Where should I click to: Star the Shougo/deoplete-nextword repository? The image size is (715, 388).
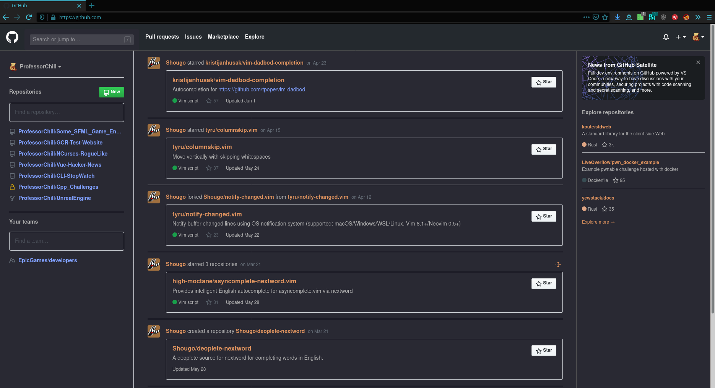coord(544,351)
